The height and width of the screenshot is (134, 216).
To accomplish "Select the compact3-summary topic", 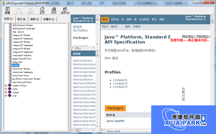I will pos(23,52).
